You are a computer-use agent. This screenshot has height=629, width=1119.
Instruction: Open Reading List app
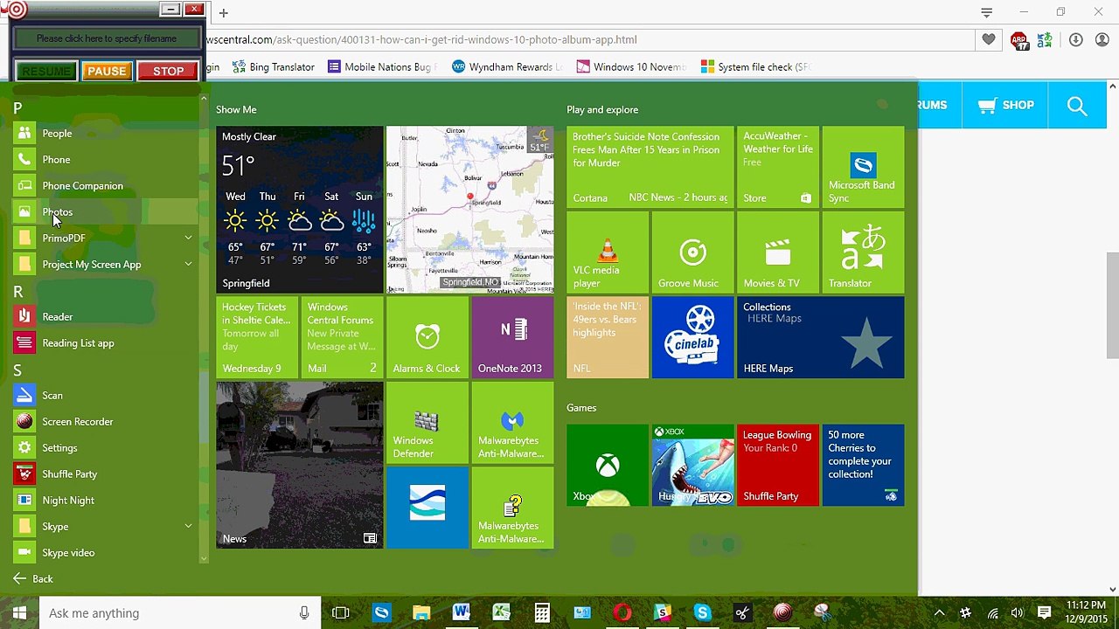105,343
